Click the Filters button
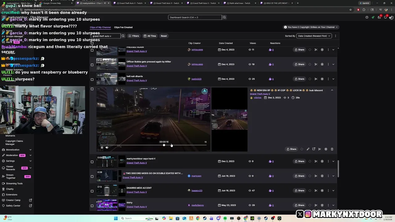 [x=134, y=36]
